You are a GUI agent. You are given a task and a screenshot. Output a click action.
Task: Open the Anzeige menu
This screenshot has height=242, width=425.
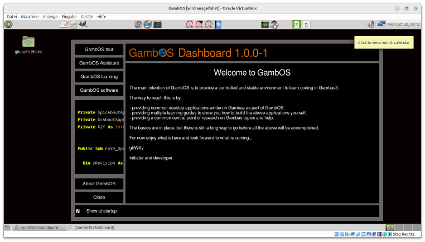50,17
